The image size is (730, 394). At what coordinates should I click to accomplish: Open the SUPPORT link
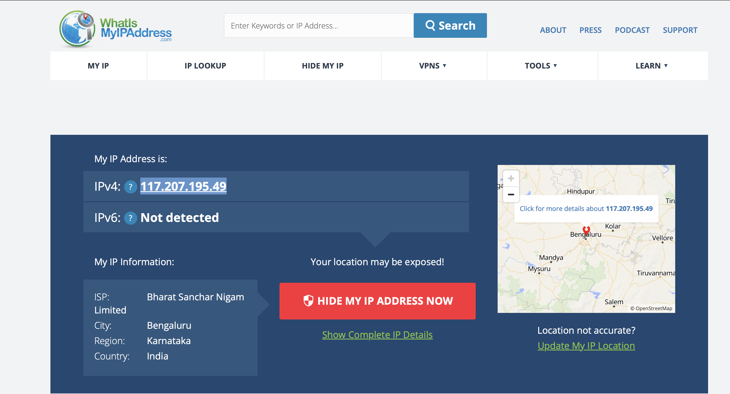[x=680, y=30]
